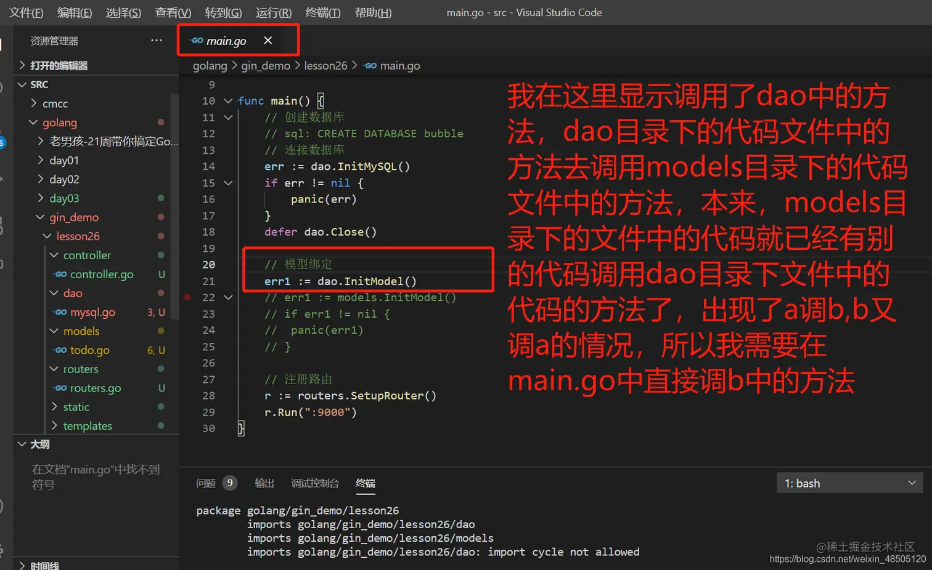This screenshot has width=932, height=570.
Task: Open the 选择(S) menu
Action: click(123, 12)
